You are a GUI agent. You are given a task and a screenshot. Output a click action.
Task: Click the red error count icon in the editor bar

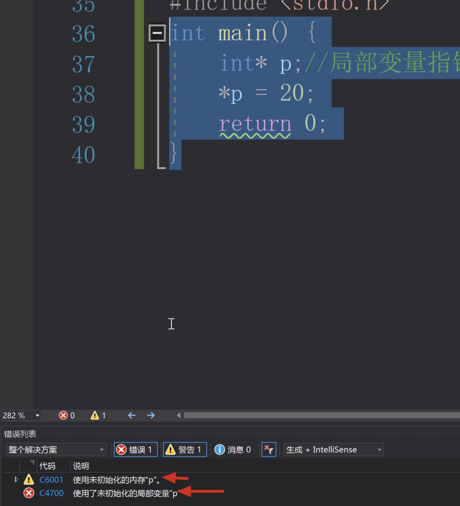(x=63, y=415)
